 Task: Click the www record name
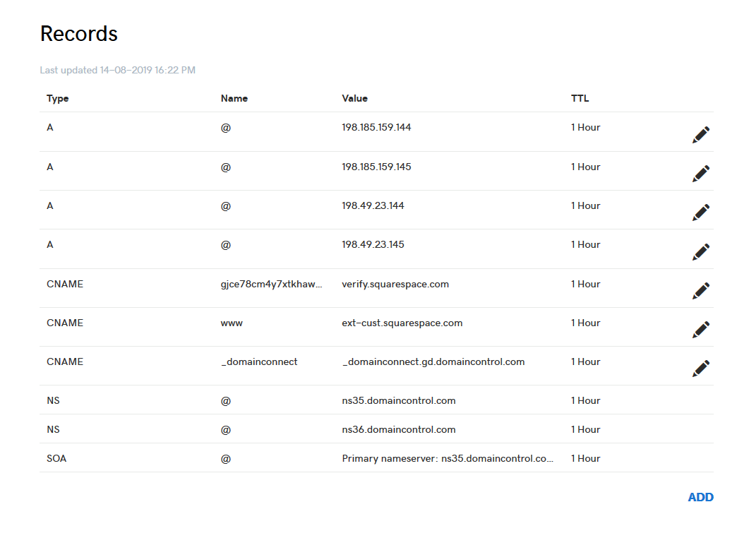point(232,323)
